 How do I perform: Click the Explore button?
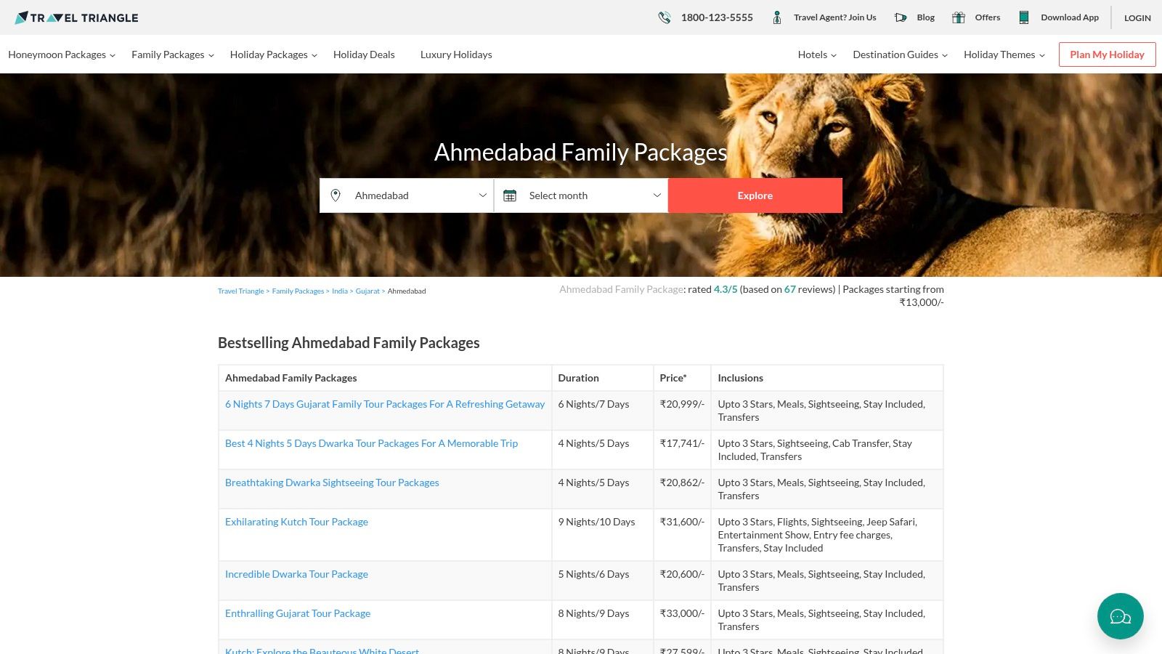pyautogui.click(x=755, y=195)
